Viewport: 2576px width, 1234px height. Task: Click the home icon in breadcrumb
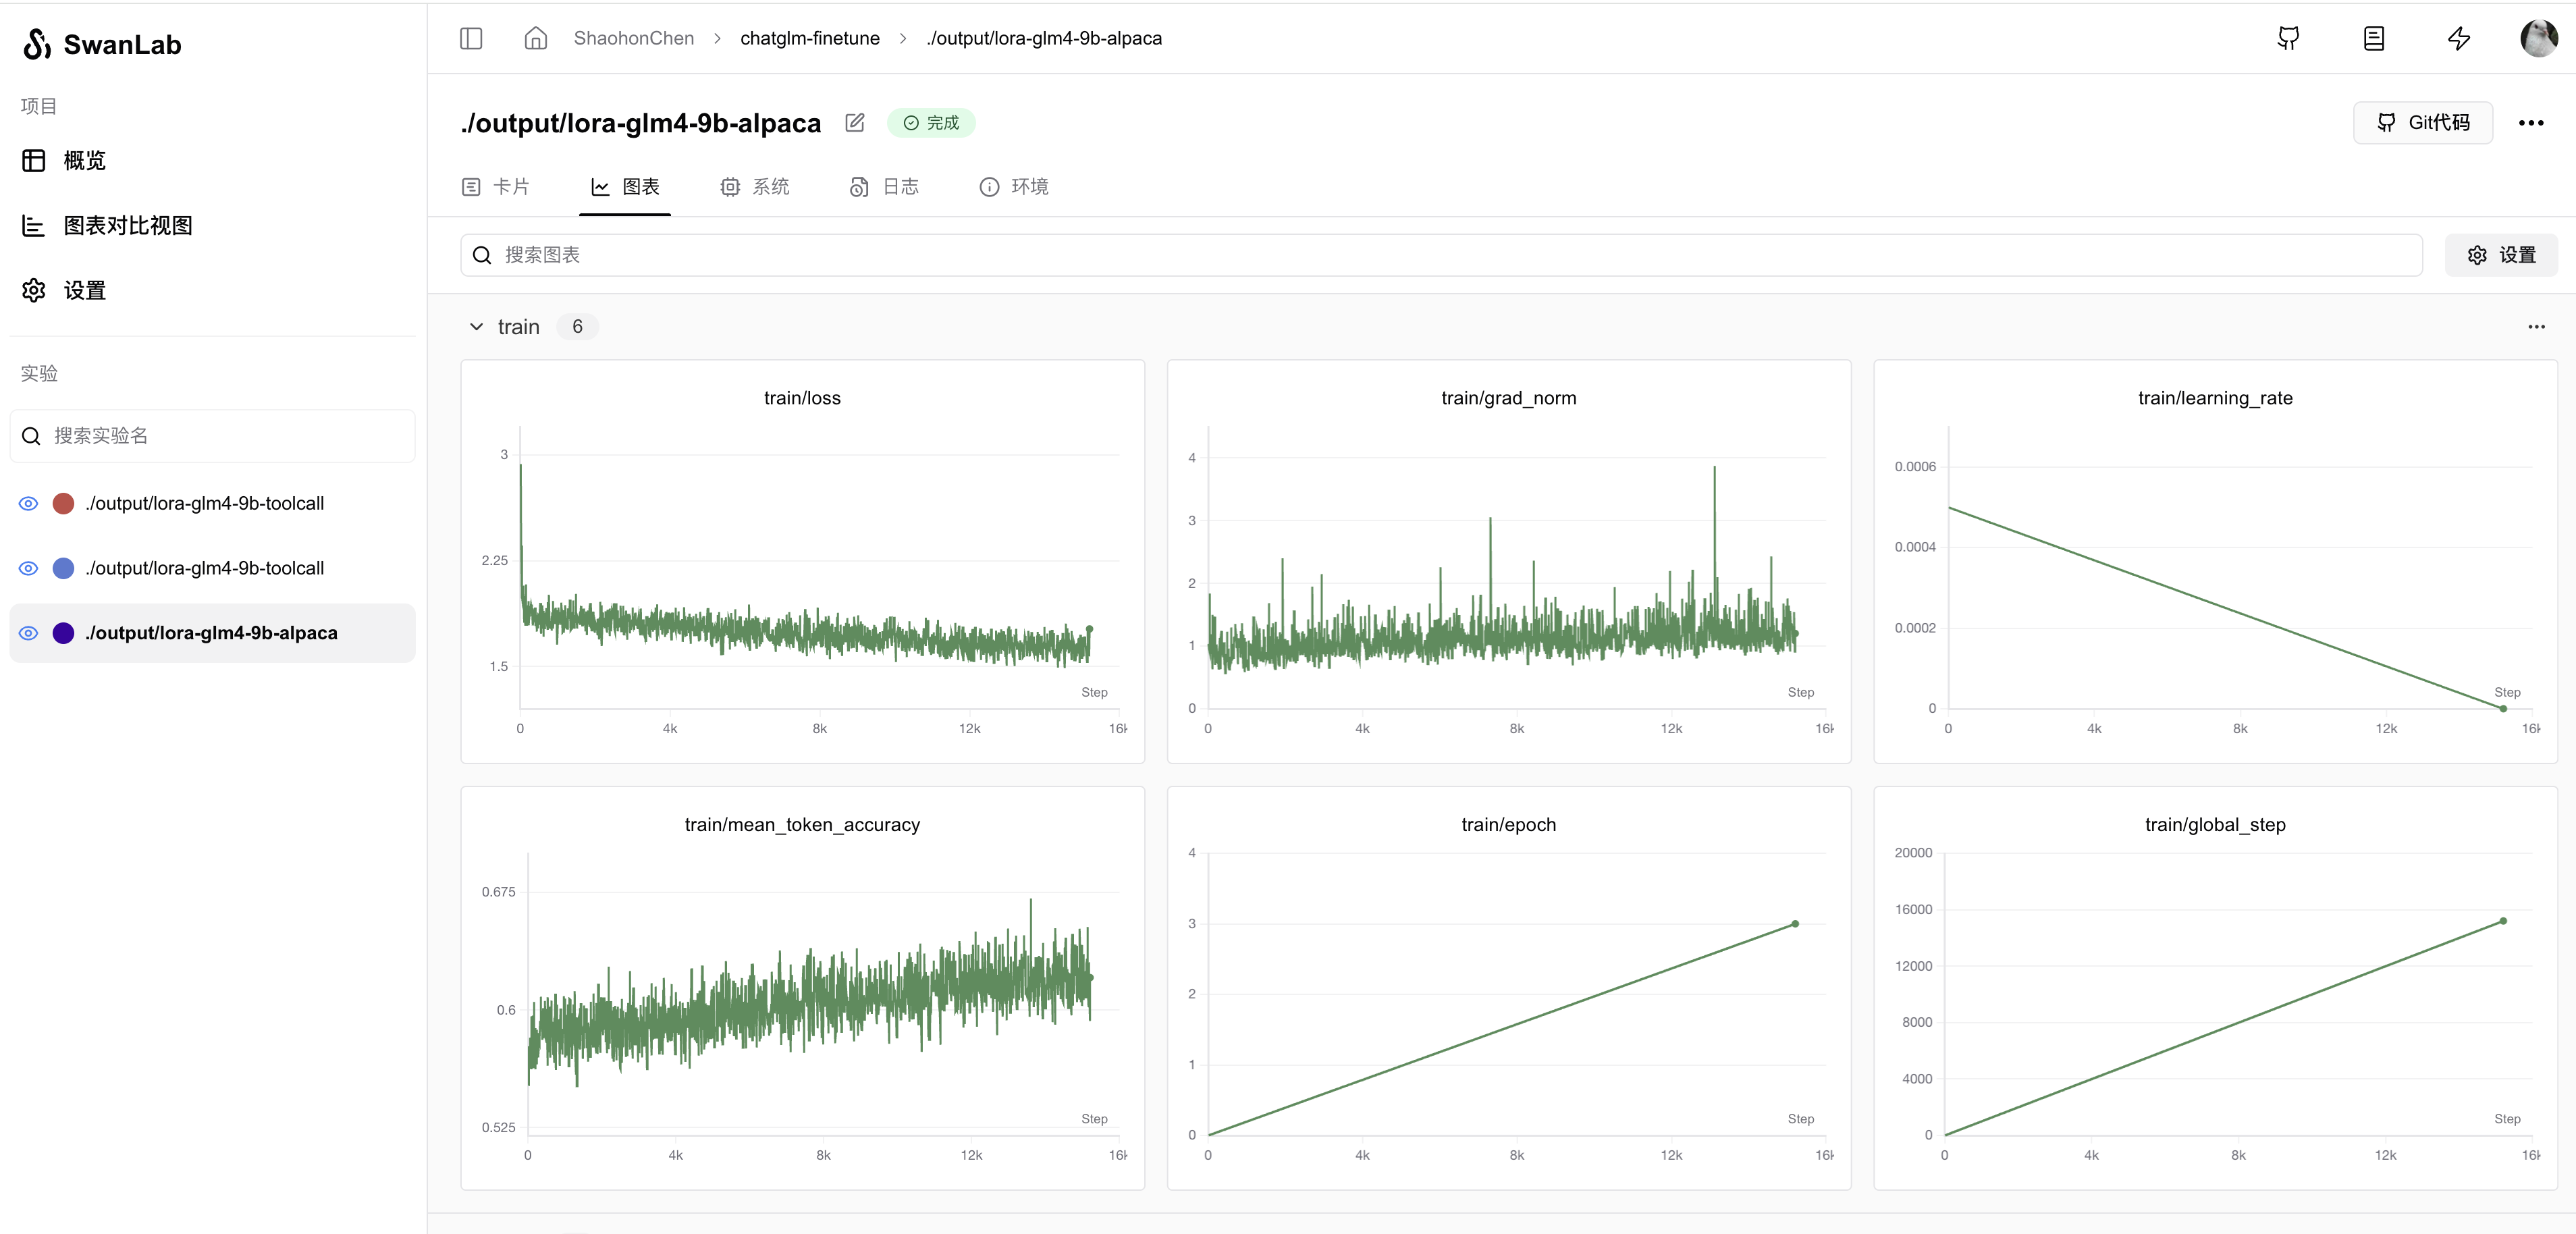(535, 38)
